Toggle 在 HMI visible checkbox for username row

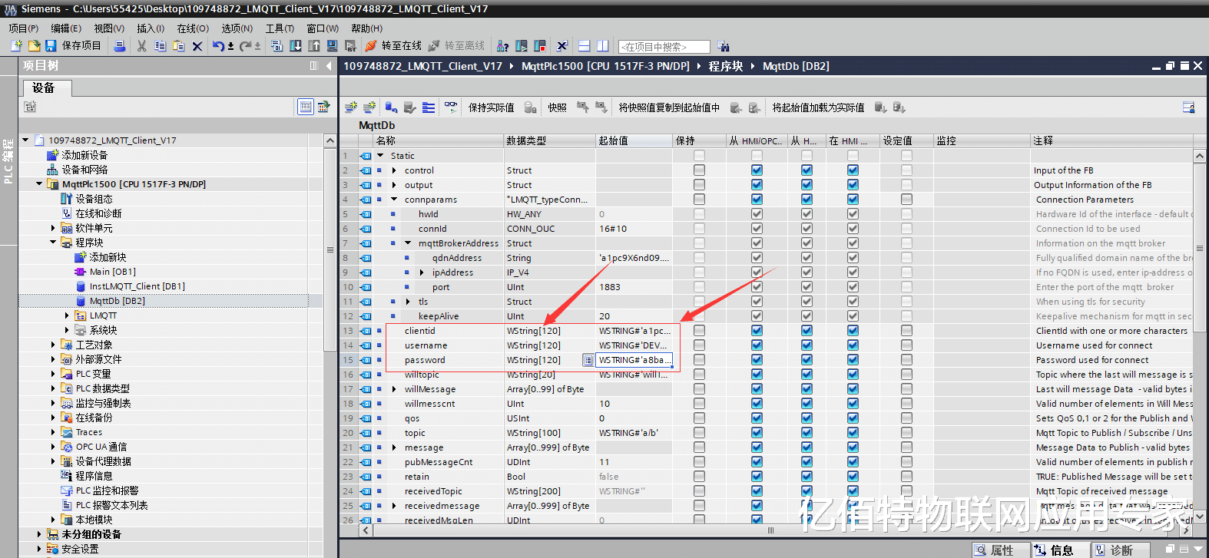coord(853,345)
